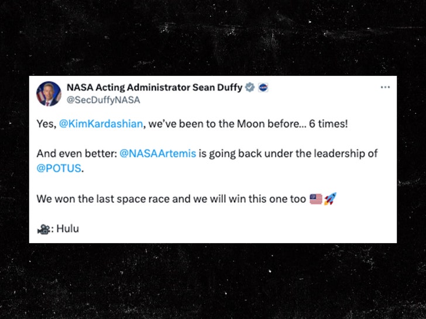Click Sean Duffy's profile avatar photo

click(x=49, y=93)
